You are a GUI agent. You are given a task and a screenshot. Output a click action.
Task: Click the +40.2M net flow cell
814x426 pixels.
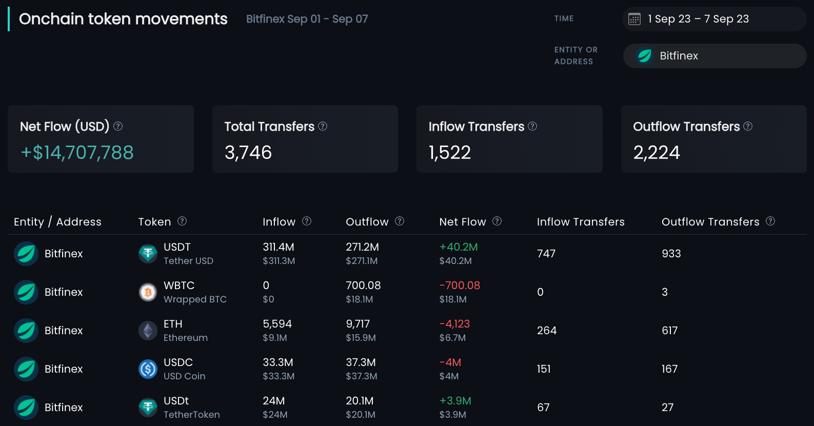tap(459, 247)
